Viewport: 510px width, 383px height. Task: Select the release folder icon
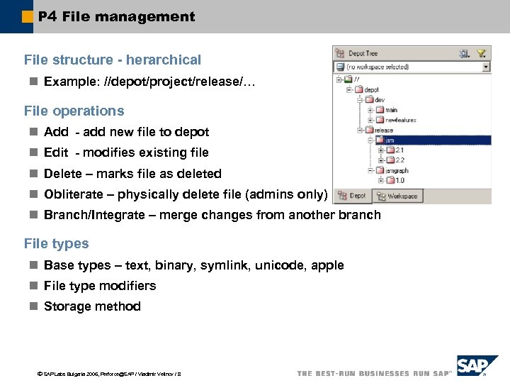(x=370, y=130)
